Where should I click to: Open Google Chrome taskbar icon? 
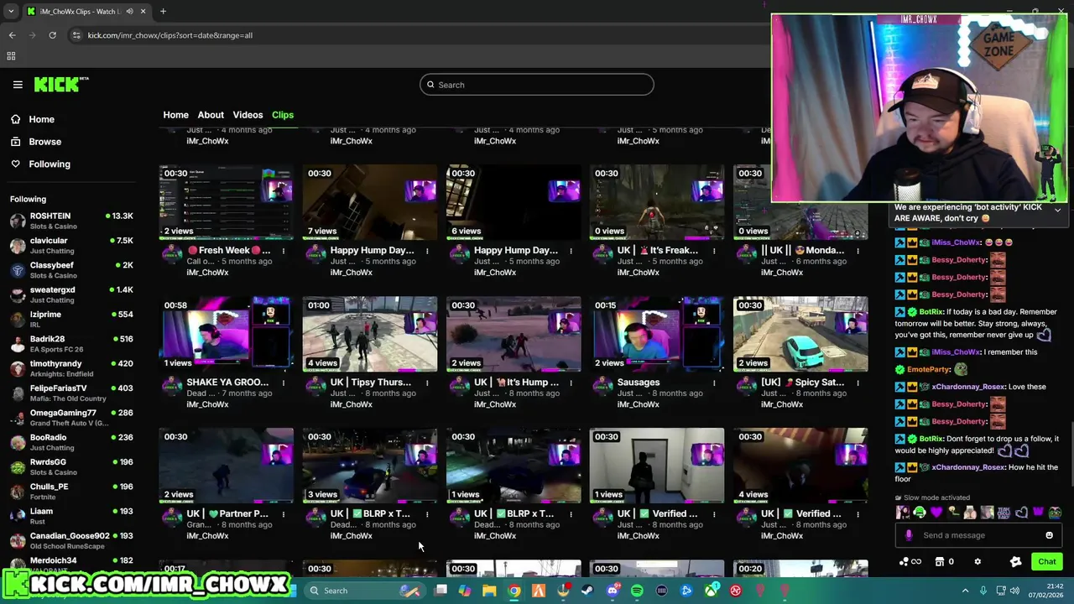coord(514,591)
